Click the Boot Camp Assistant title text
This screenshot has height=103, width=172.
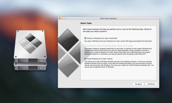click(108, 18)
